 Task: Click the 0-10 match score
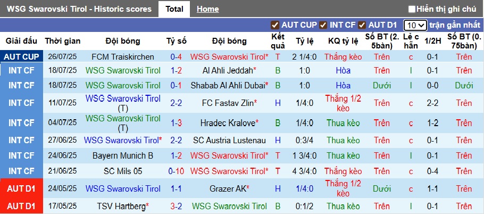tap(177, 171)
